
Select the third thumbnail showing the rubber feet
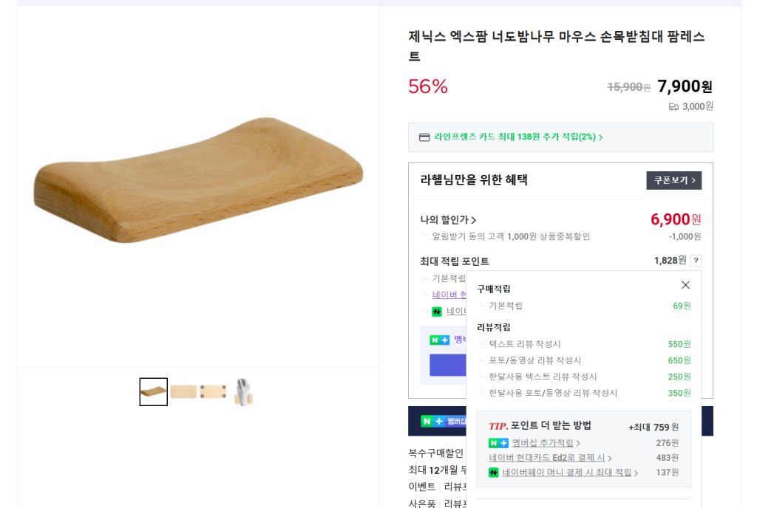[x=213, y=392]
